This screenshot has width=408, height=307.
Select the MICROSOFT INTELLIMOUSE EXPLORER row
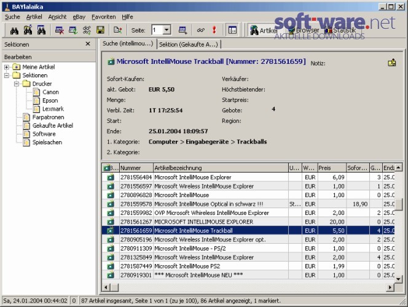248,222
